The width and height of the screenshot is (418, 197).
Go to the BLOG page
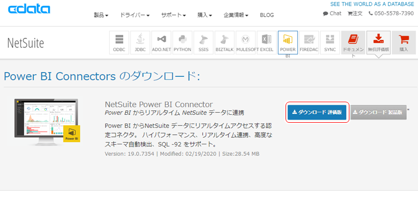(x=267, y=15)
